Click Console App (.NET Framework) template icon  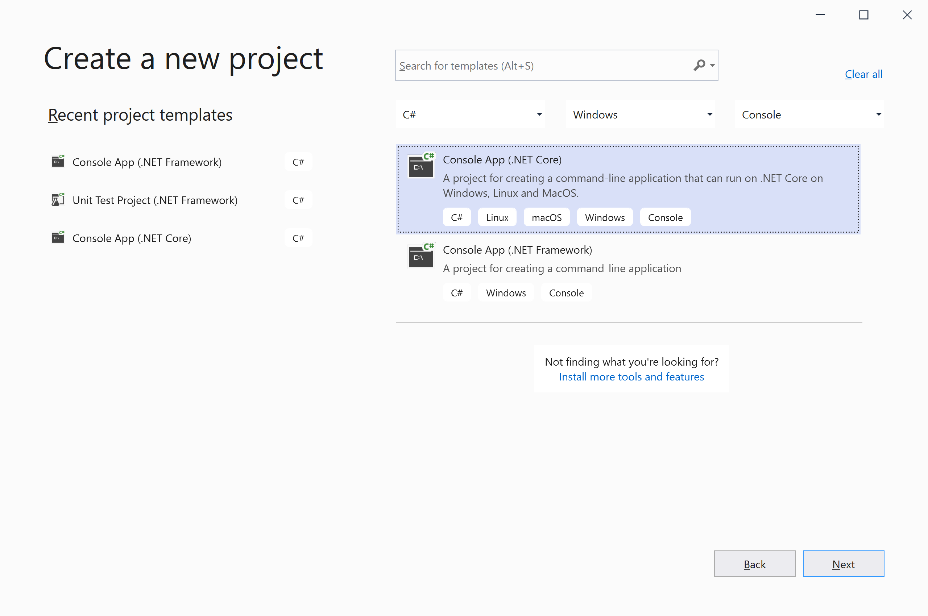[420, 256]
